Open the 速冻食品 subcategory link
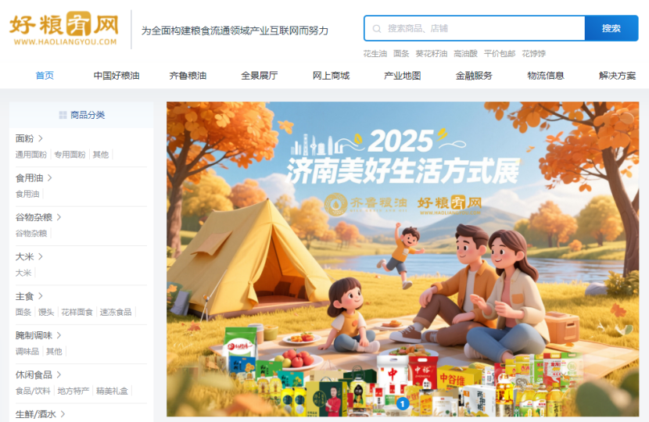The height and width of the screenshot is (422, 649). pos(116,313)
